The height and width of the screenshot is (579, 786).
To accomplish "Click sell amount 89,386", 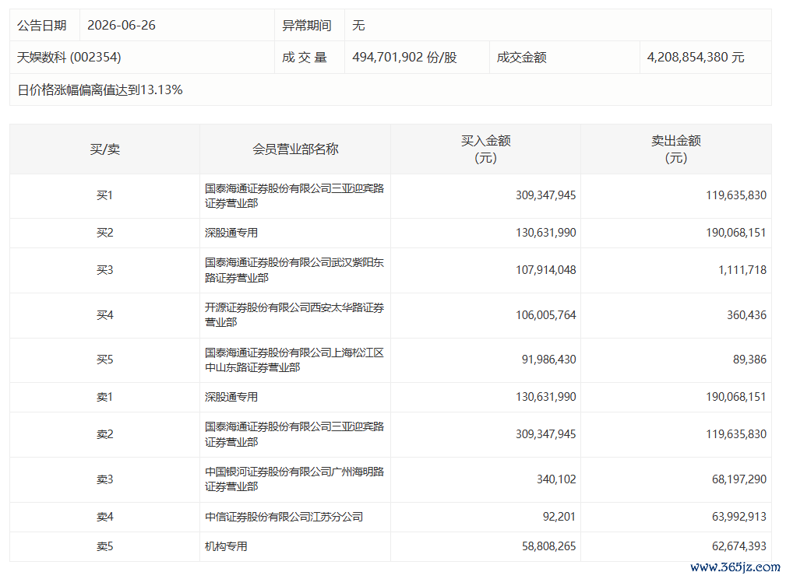I will tap(750, 360).
